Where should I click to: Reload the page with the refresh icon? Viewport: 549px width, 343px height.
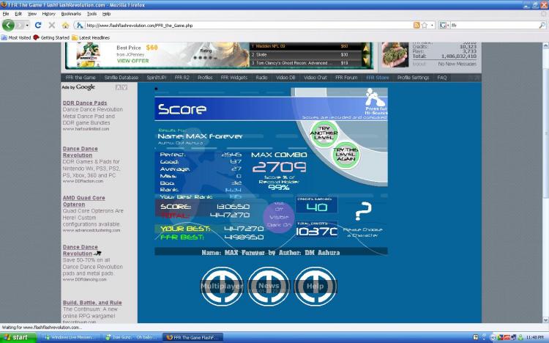38,25
